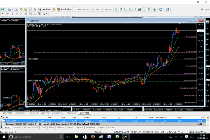Screen dimensions: 210x140
Task: Select the H1 timeframe
Action: (x=93, y=9)
